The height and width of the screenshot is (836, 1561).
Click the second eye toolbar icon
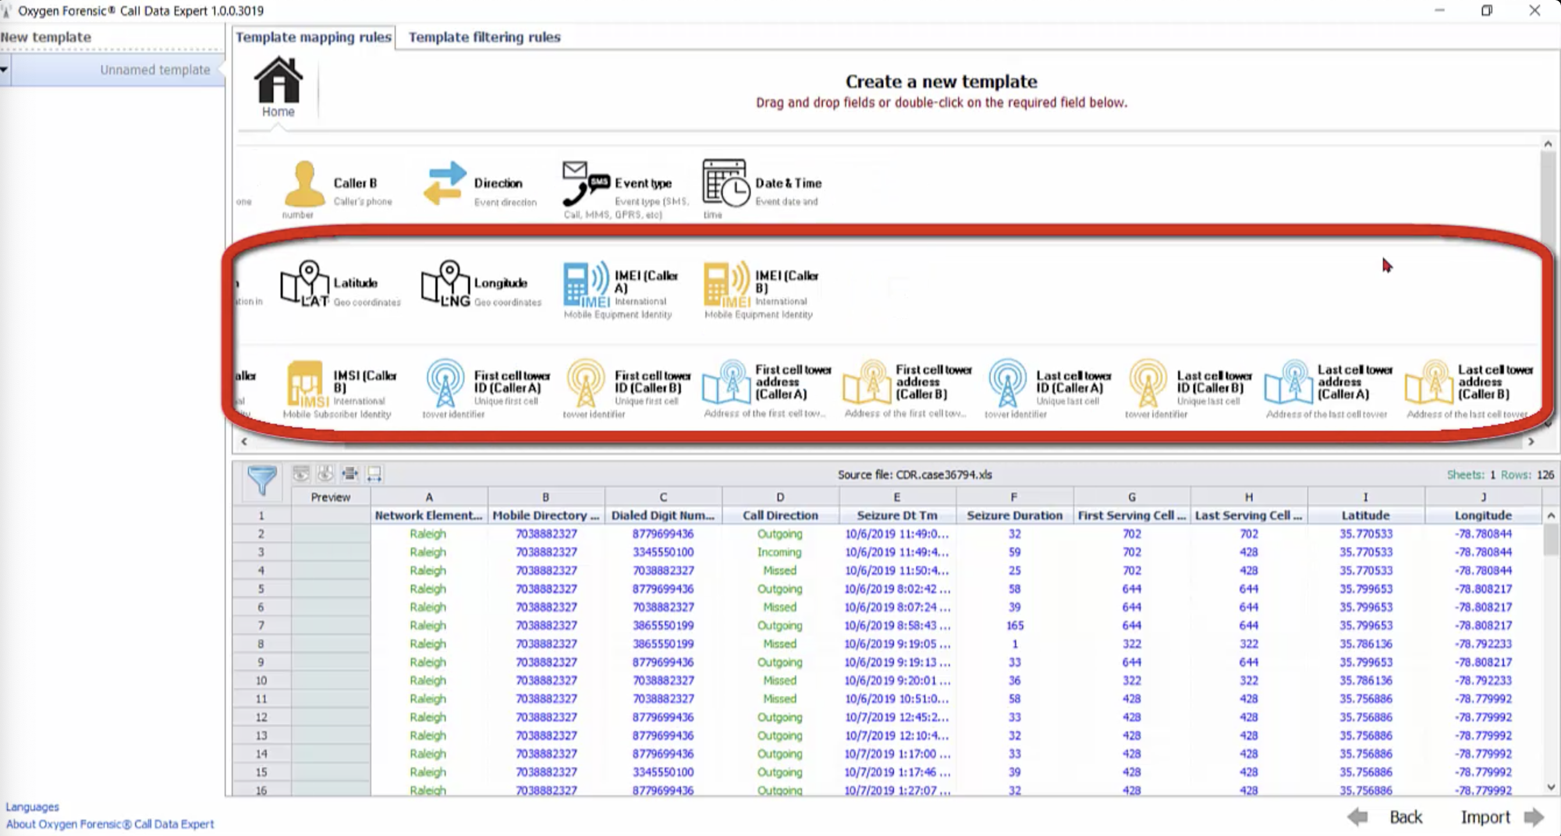coord(325,473)
